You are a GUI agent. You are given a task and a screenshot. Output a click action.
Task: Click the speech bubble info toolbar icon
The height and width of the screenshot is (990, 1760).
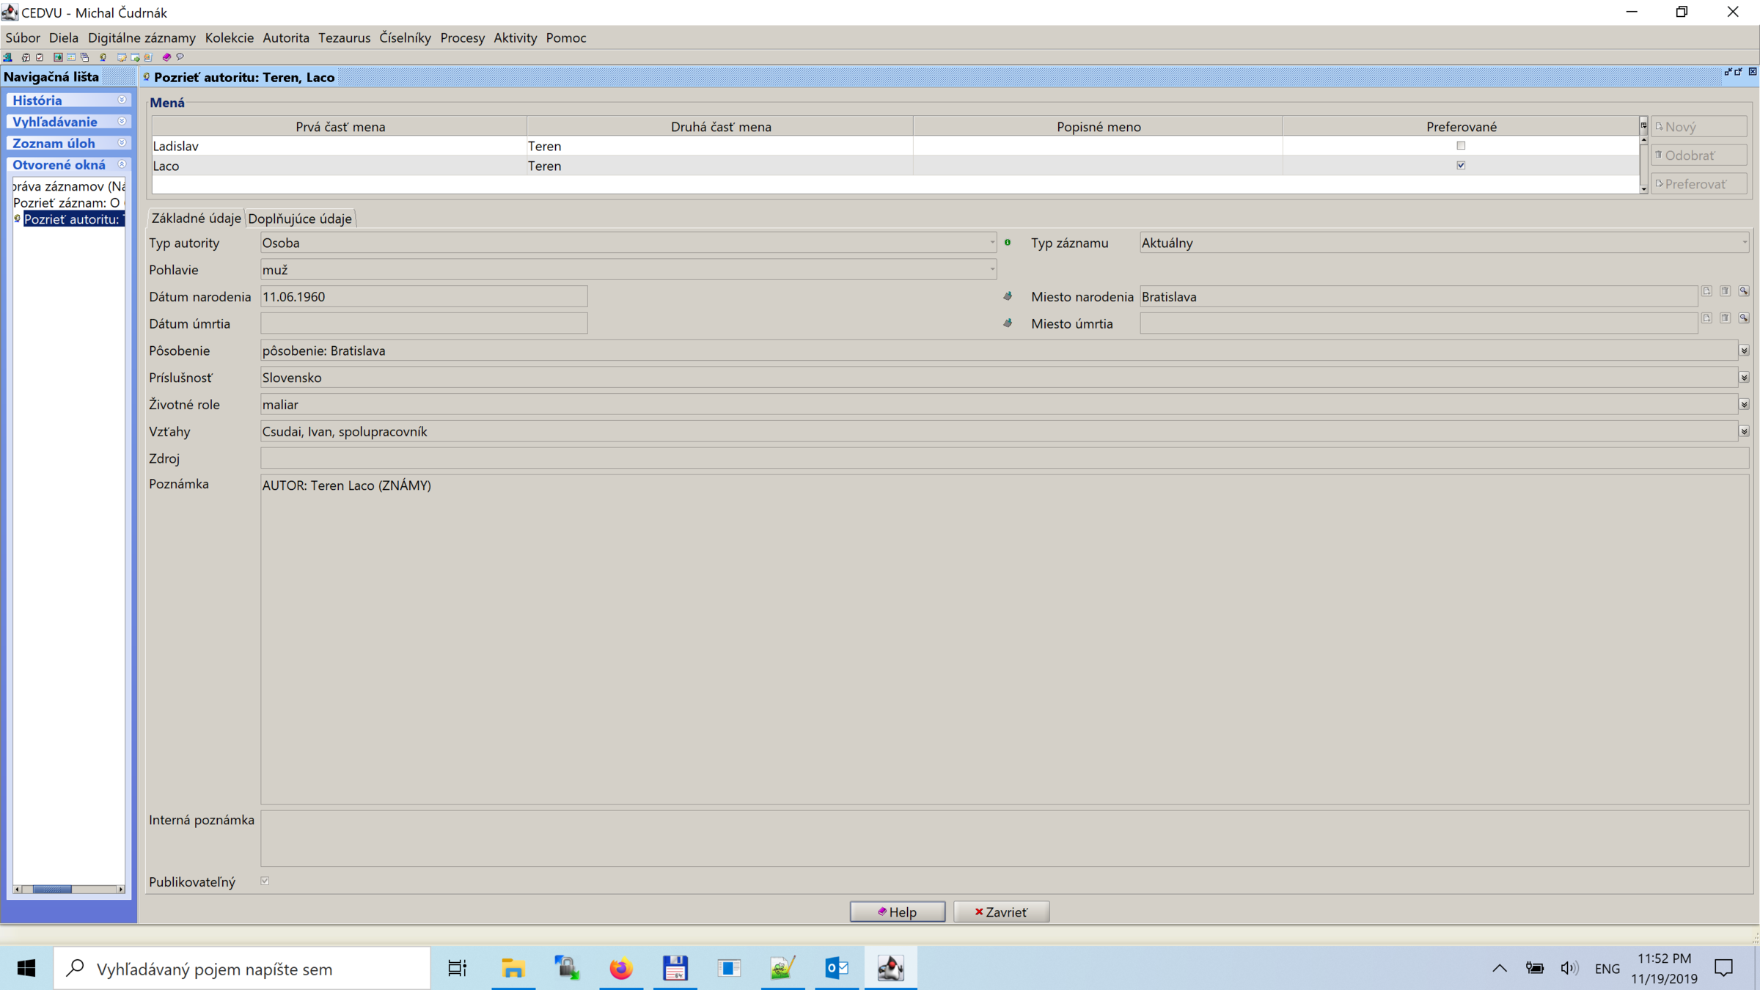pyautogui.click(x=180, y=56)
